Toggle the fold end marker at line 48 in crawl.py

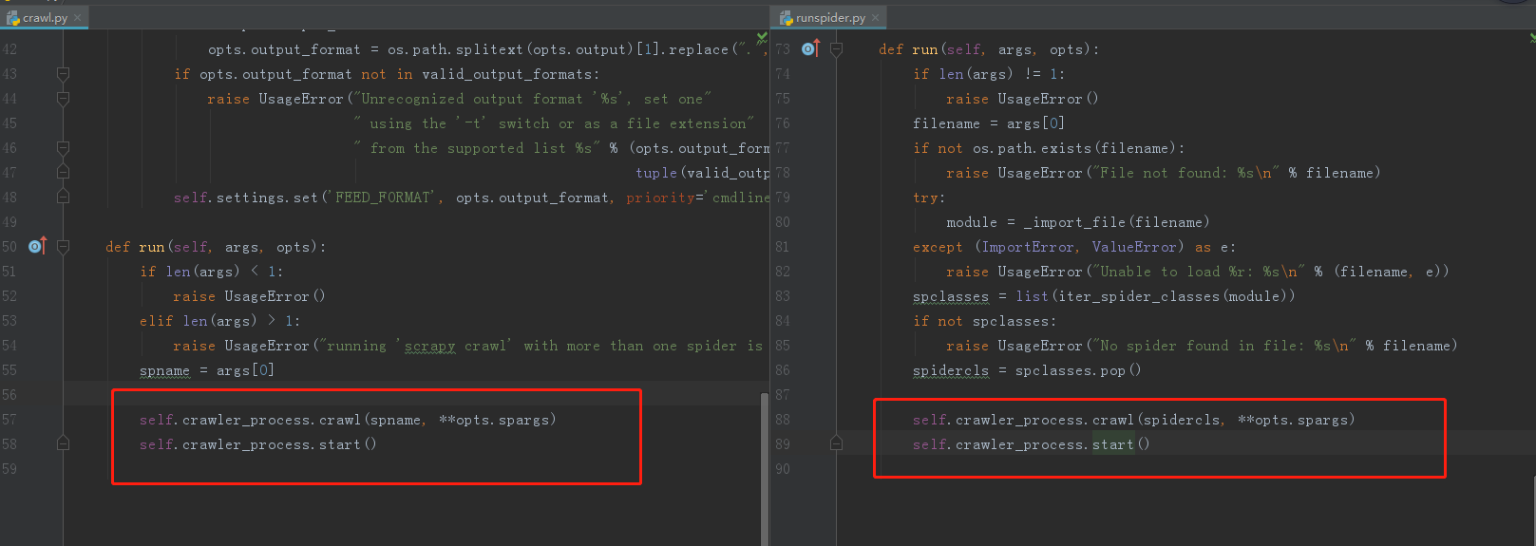[63, 197]
